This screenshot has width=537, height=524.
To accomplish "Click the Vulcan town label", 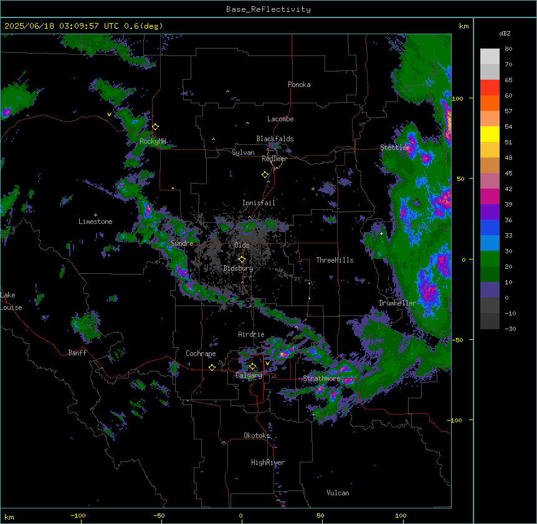I will pos(338,493).
